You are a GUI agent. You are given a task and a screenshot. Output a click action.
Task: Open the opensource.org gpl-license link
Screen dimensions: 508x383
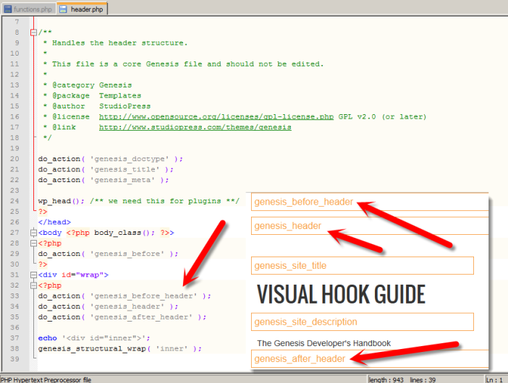(x=216, y=116)
